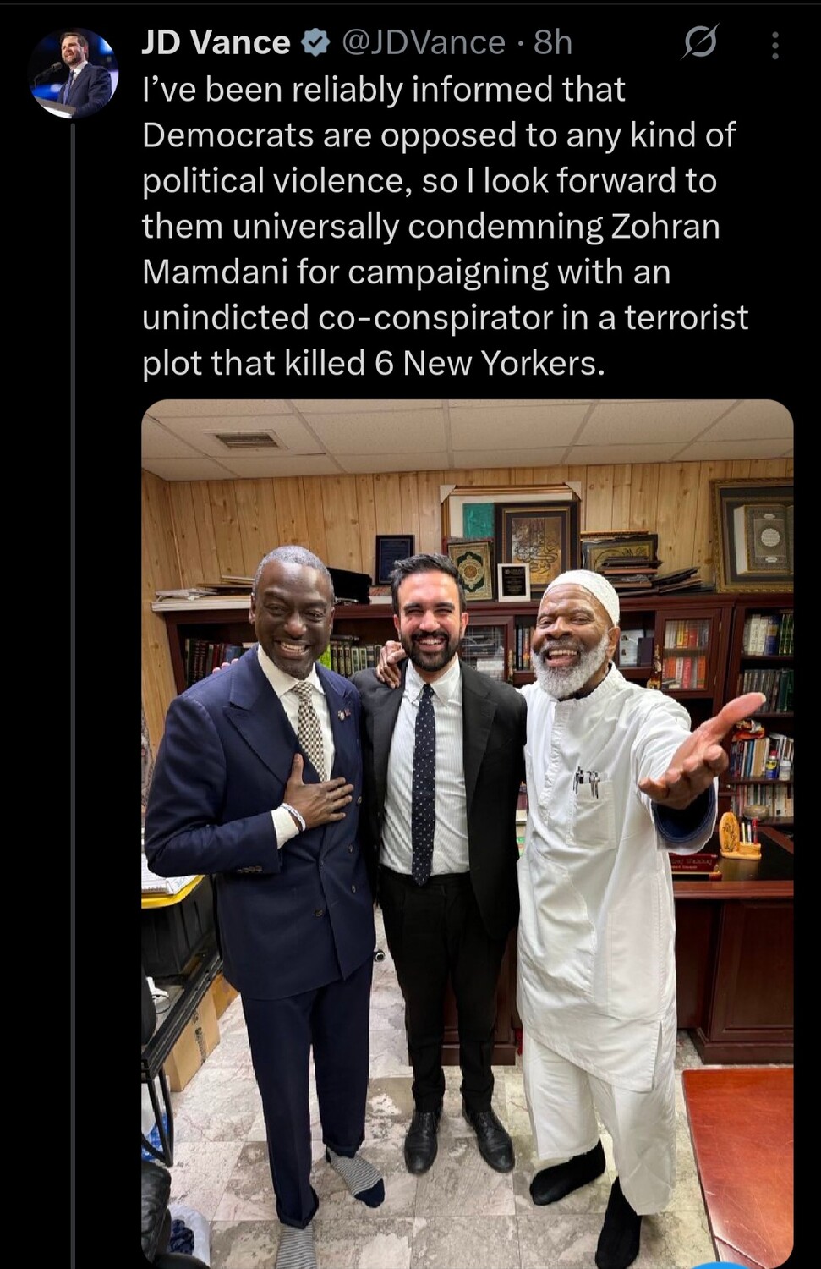This screenshot has height=1269, width=821.
Task: Click the JD Vance display name
Action: 216,42
